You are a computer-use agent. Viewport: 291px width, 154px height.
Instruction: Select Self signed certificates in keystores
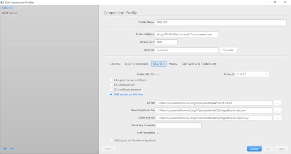tap(111, 140)
